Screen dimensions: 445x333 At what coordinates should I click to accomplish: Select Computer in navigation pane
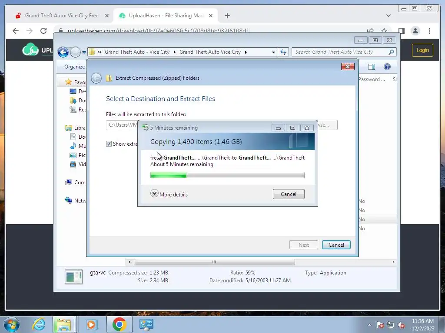click(x=76, y=183)
